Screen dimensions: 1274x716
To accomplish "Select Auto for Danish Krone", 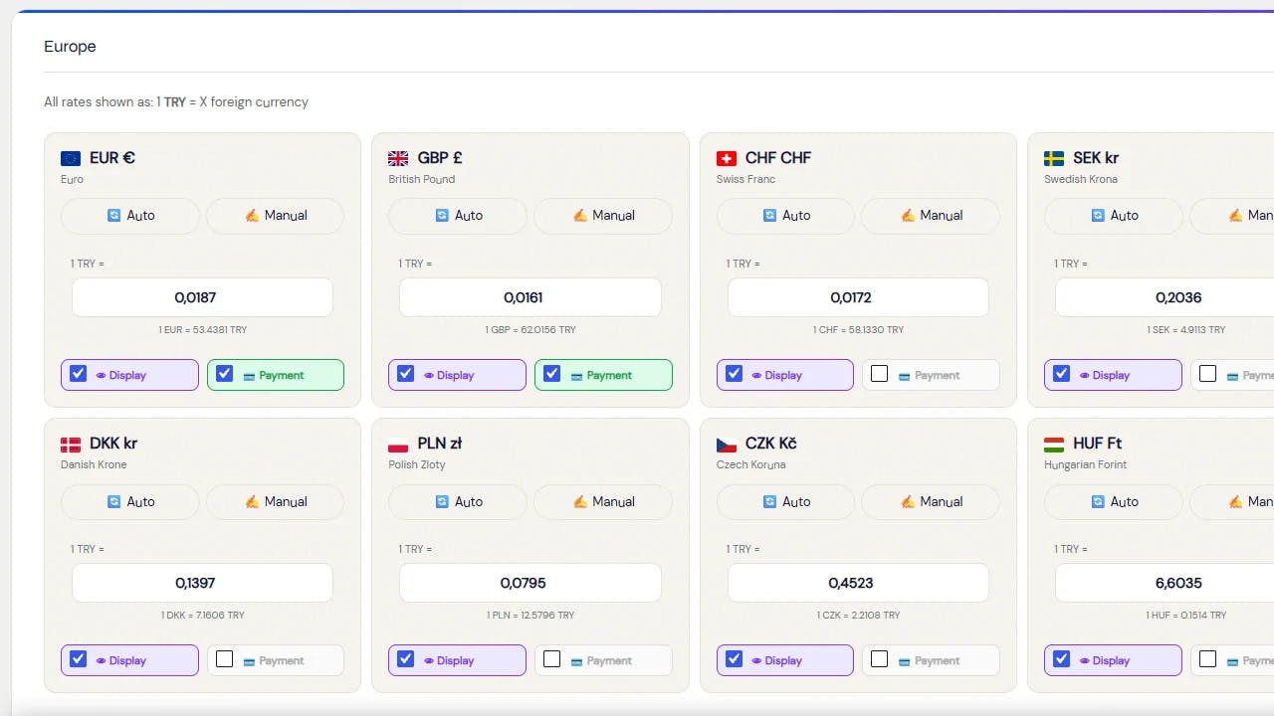I will click(130, 502).
